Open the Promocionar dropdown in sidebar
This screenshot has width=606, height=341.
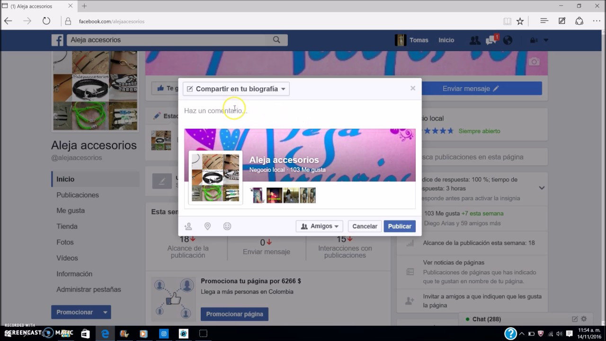tap(80, 312)
